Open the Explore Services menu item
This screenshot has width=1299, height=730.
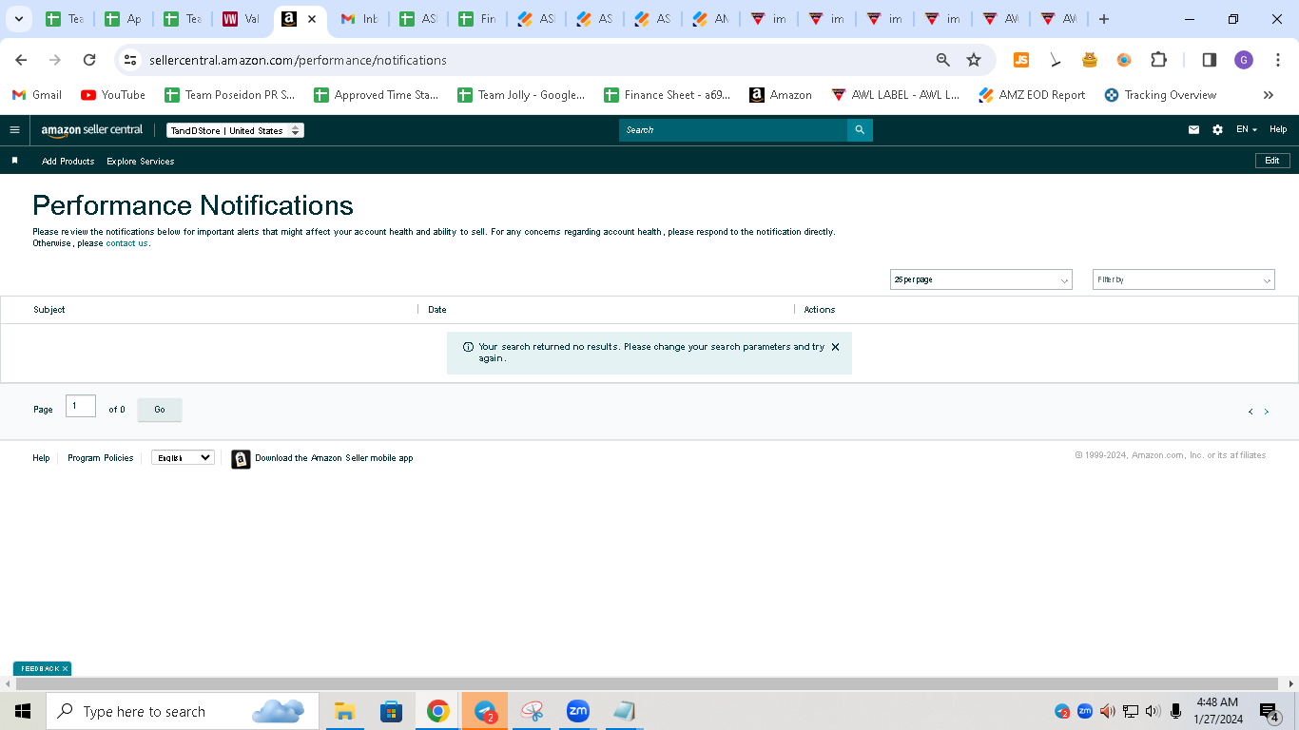click(141, 162)
